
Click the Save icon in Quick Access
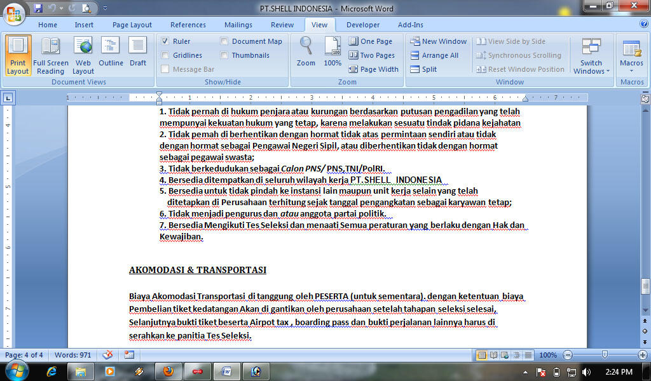[x=38, y=8]
